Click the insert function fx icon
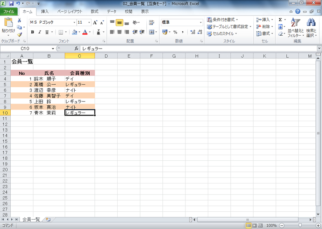The width and height of the screenshot is (322, 229). (76, 49)
